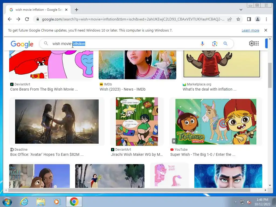Open Chrome side panel
Image resolution: width=276 pixels, height=207 pixels.
pos(249,19)
